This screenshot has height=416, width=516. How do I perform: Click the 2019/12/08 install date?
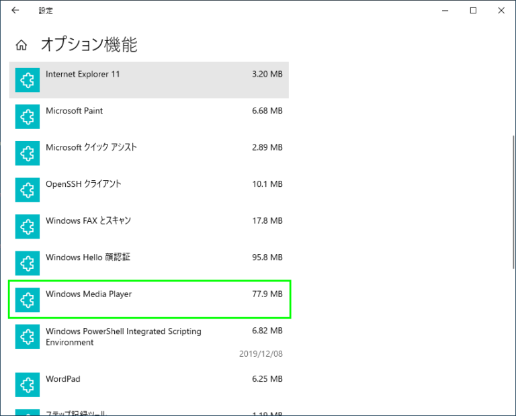click(261, 353)
